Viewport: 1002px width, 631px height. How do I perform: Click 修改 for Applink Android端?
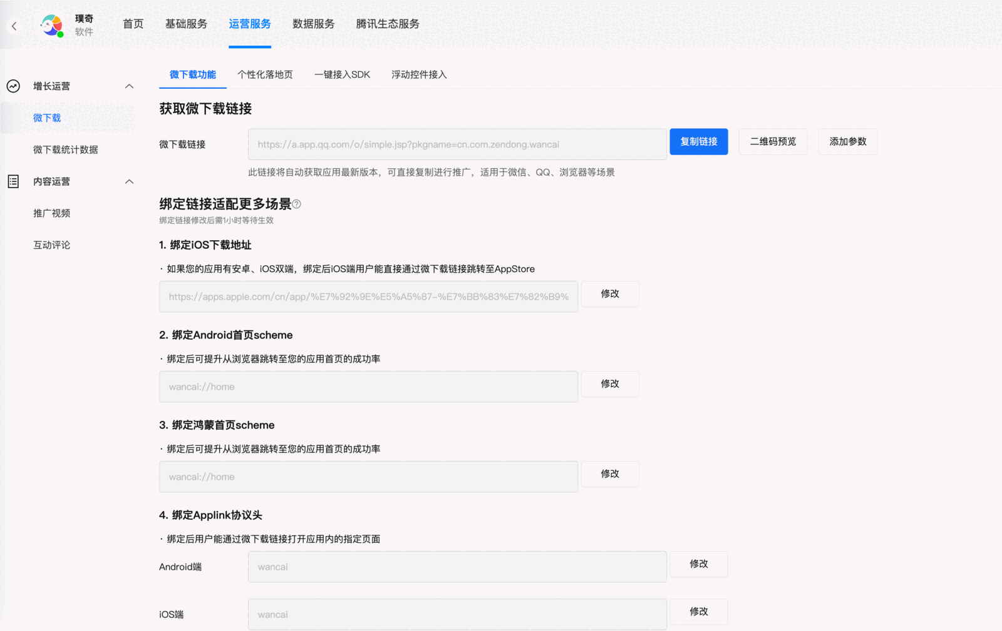coord(699,564)
